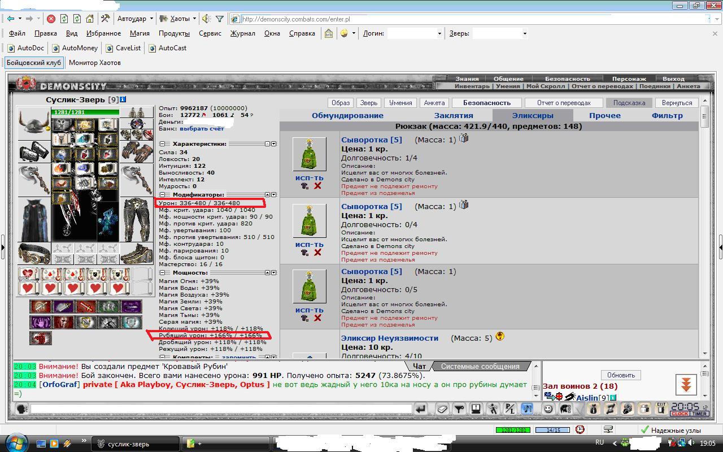Open the Логин combo box
The width and height of the screenshot is (723, 452).
pyautogui.click(x=415, y=33)
